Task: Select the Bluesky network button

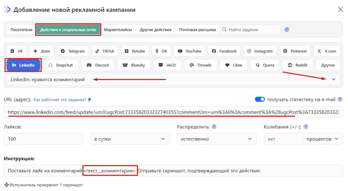Action: (x=134, y=65)
